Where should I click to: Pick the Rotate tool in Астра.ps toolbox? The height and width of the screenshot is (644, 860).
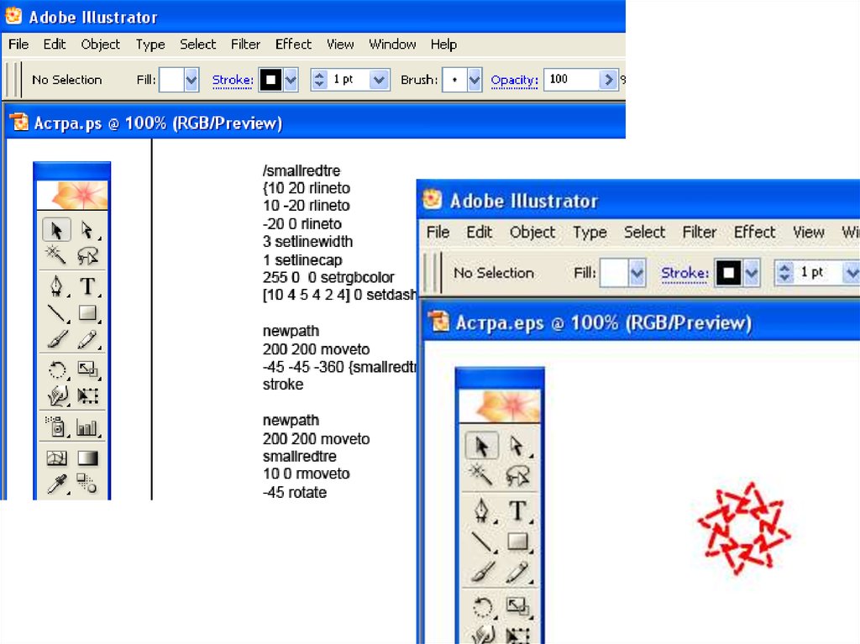pyautogui.click(x=56, y=369)
